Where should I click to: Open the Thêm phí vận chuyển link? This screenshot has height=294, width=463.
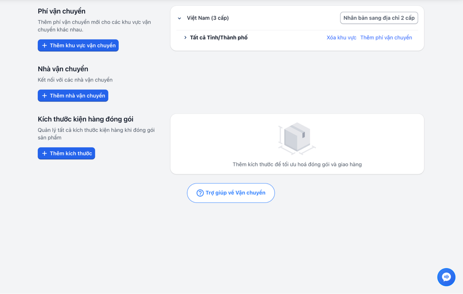(x=386, y=38)
